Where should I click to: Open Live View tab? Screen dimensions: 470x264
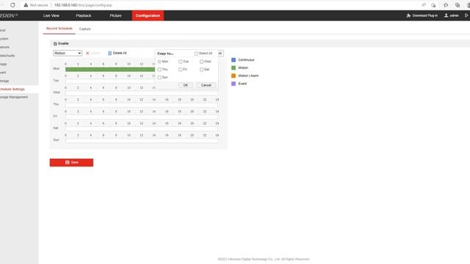[51, 15]
